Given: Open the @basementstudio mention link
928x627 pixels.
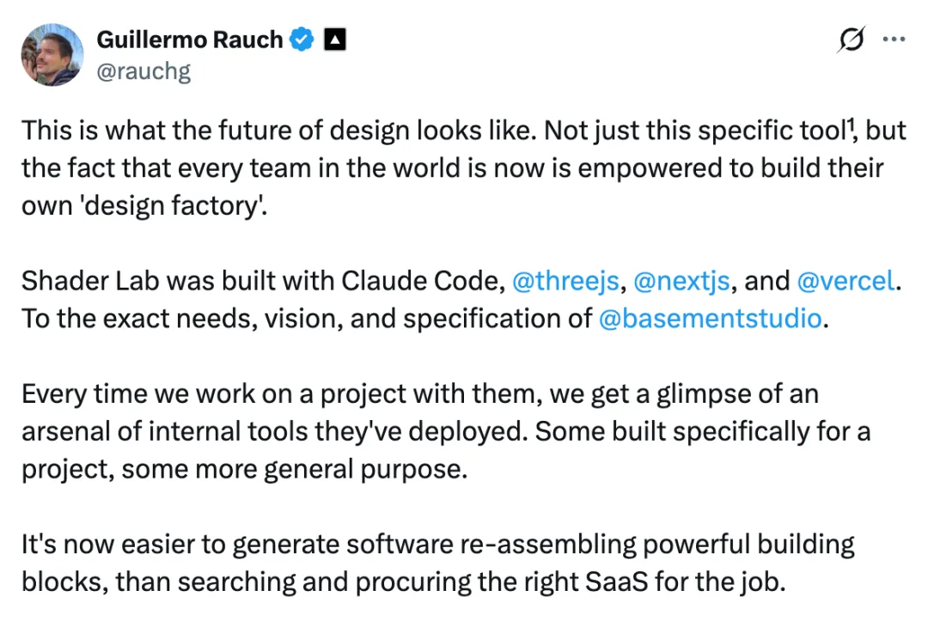Looking at the screenshot, I should (711, 319).
